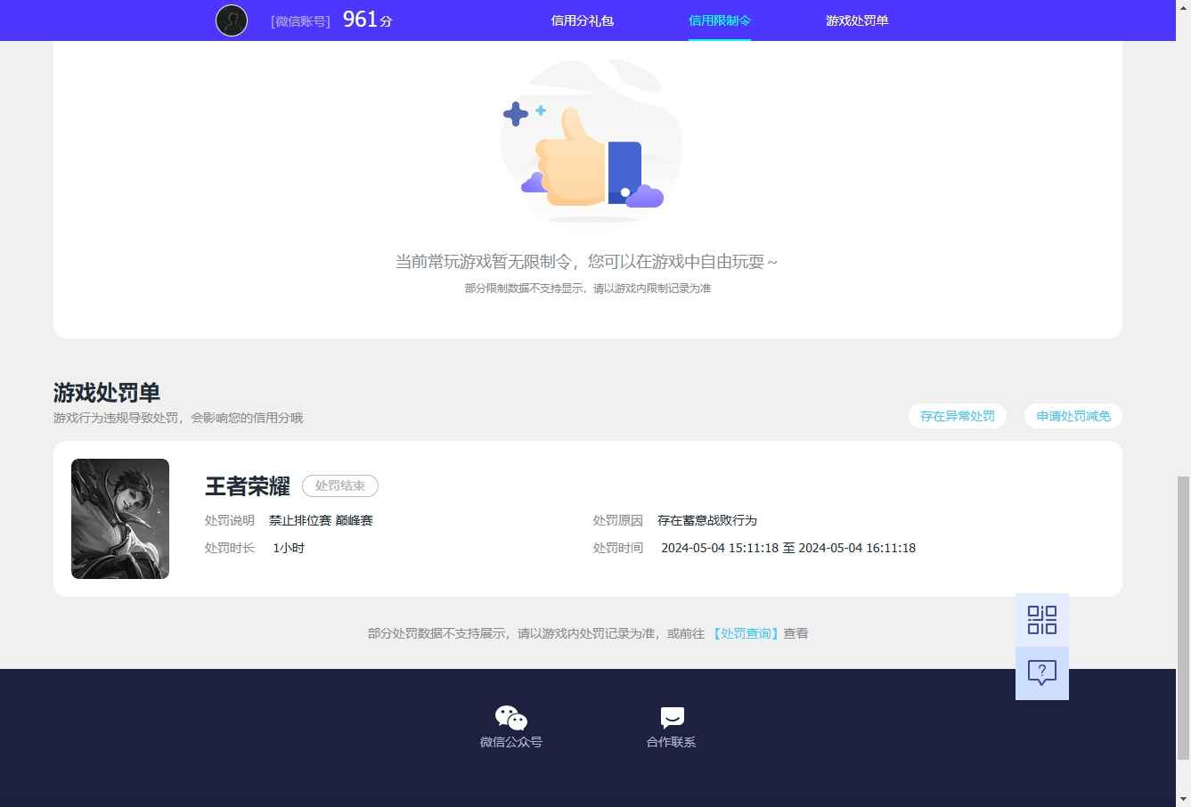Click the 游戏行为违规导致处罚 subtitle
The height and width of the screenshot is (807, 1191).
click(x=178, y=418)
